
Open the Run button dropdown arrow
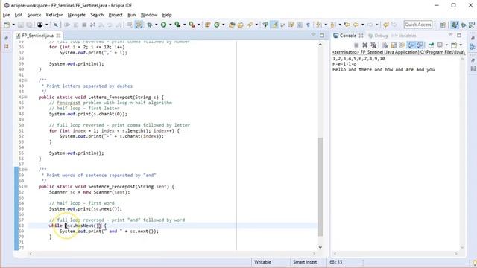171,25
